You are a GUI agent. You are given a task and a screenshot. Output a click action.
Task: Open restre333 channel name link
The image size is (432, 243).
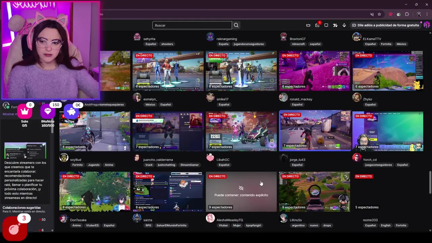370,220
